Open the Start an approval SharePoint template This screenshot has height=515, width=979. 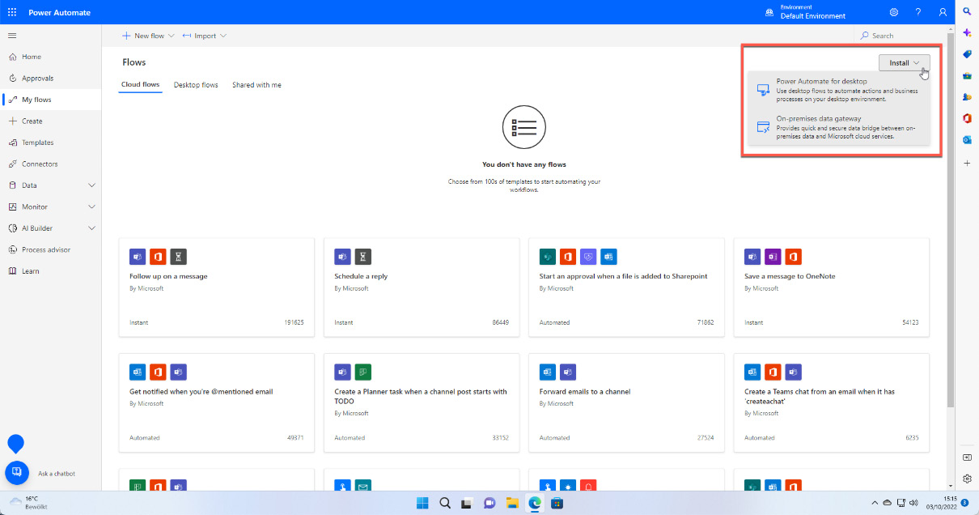tap(627, 287)
